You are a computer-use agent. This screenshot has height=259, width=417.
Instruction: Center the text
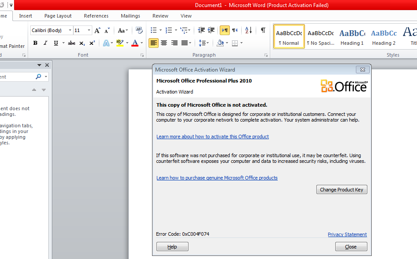164,43
